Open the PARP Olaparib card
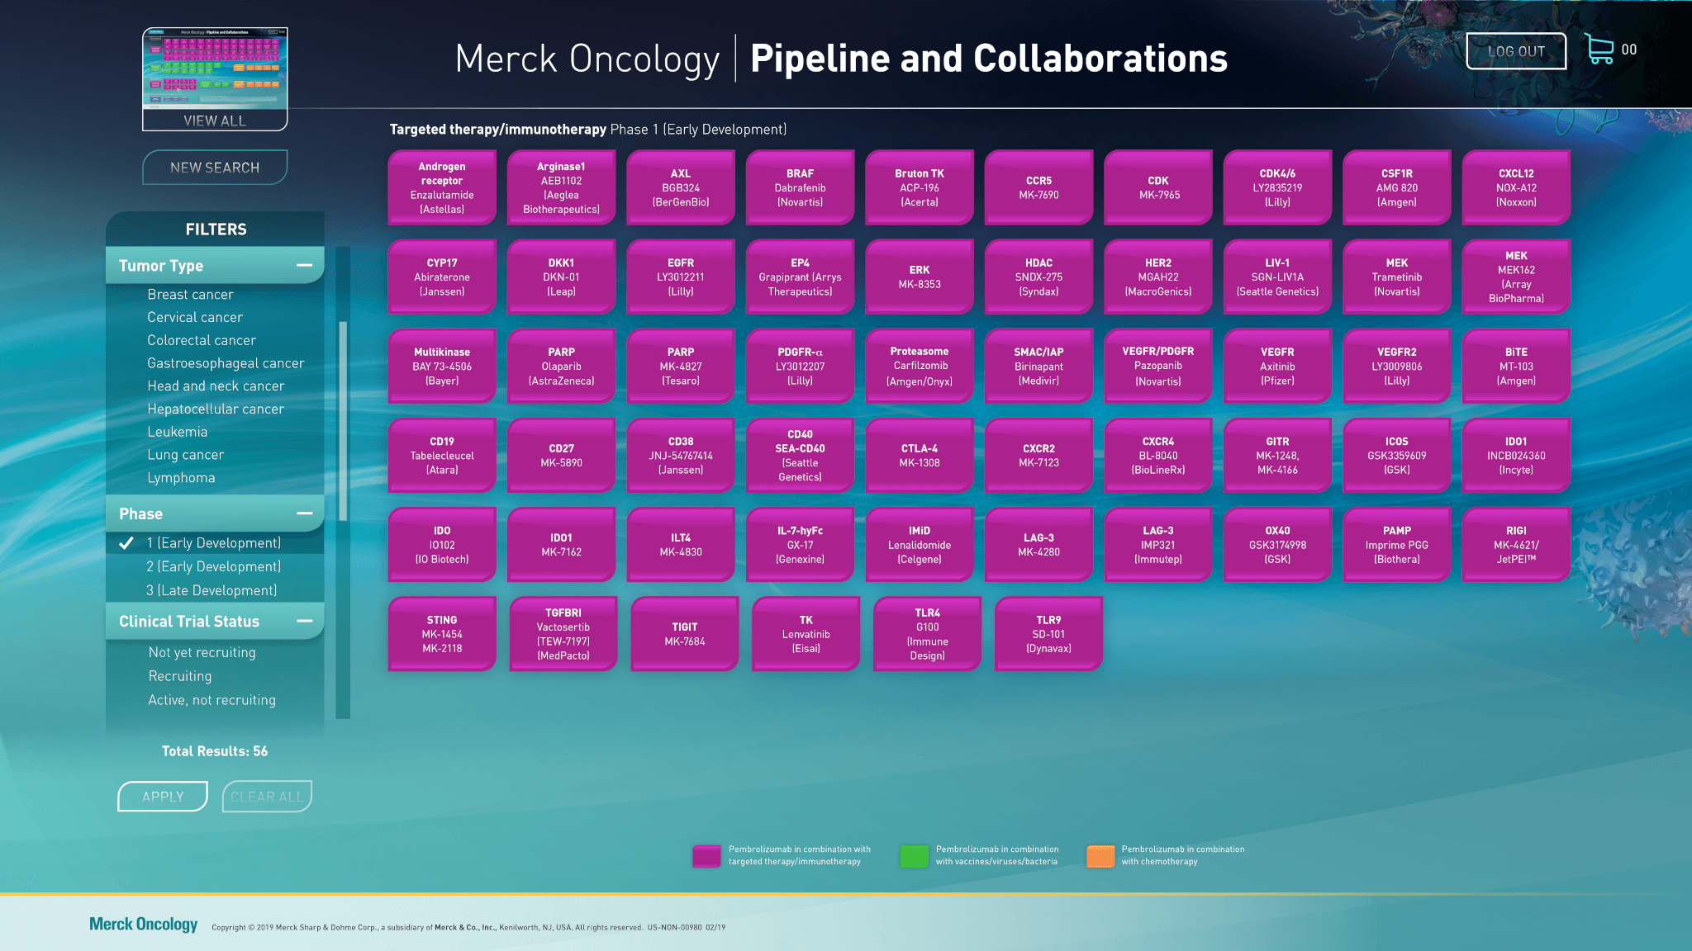 click(562, 366)
